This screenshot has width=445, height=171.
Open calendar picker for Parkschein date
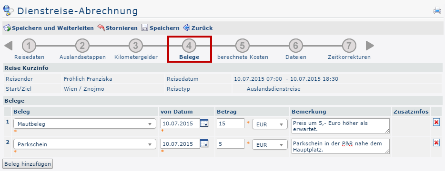[x=204, y=143]
